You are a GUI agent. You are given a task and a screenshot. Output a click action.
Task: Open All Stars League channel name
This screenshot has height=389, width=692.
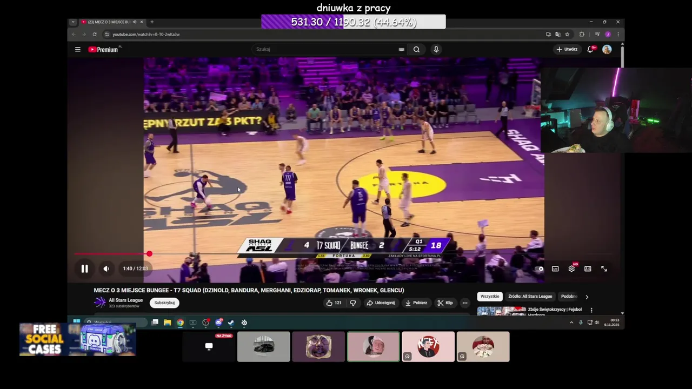(x=125, y=300)
